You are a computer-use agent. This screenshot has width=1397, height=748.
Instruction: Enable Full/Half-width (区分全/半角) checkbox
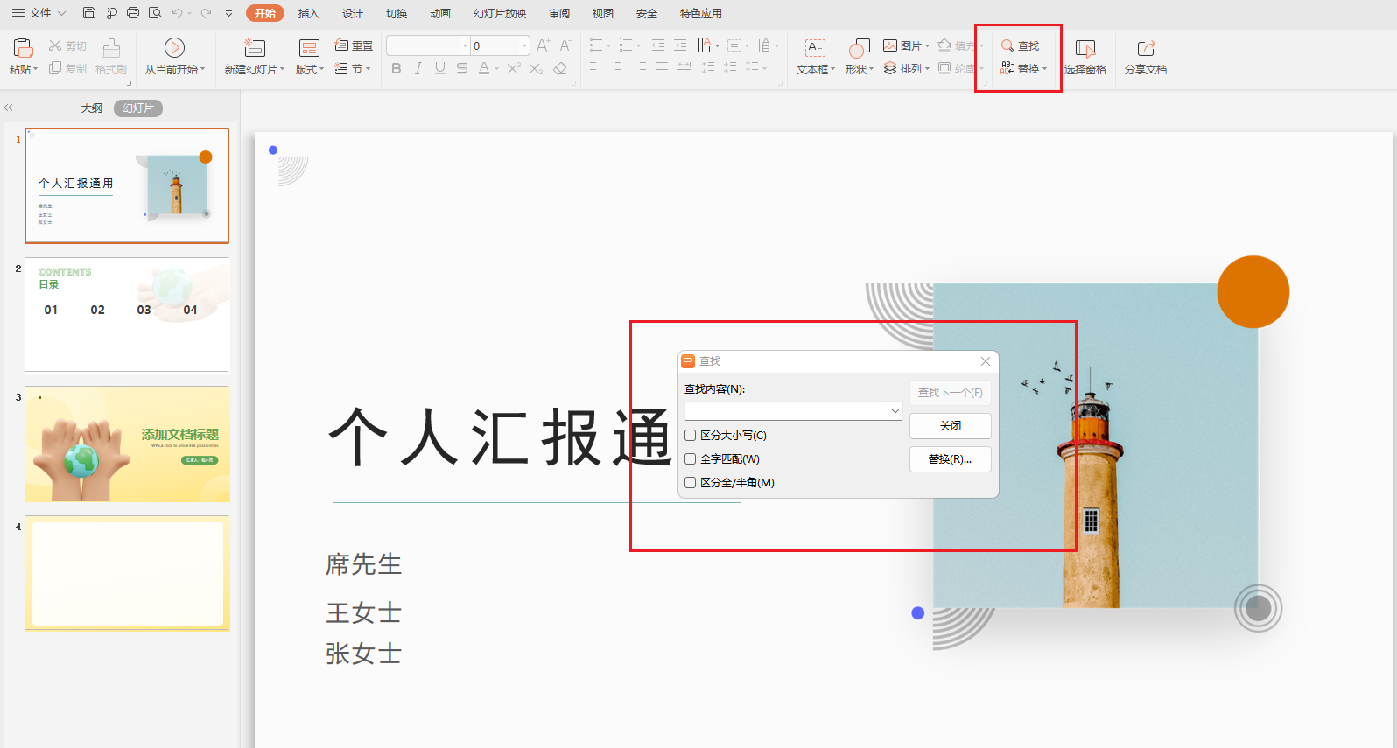[x=691, y=483]
